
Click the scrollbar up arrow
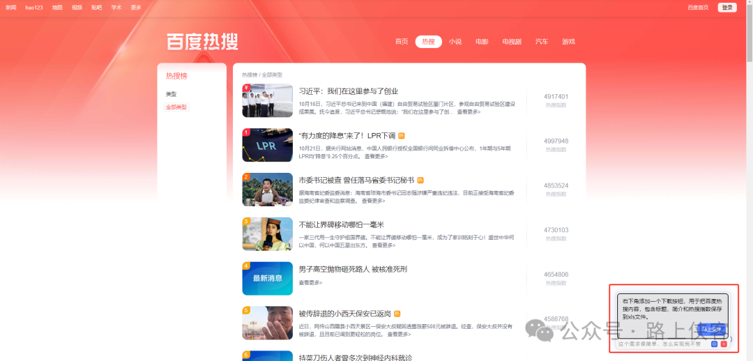pos(750,3)
